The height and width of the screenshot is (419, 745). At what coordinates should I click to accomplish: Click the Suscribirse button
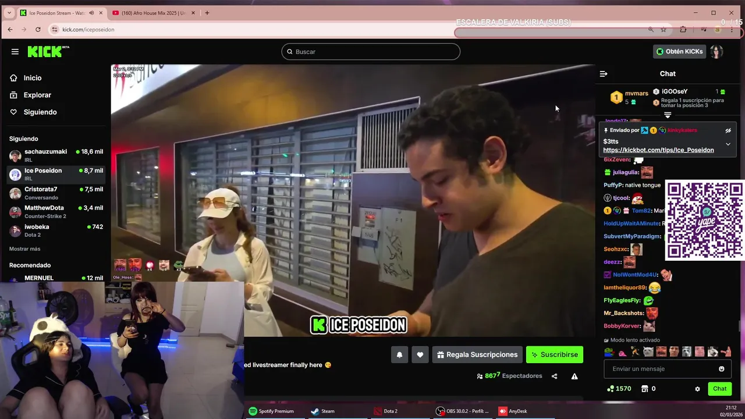(554, 354)
